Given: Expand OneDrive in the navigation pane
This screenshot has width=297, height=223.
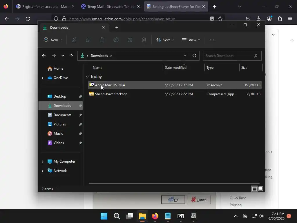Looking at the screenshot, I should tap(42, 78).
